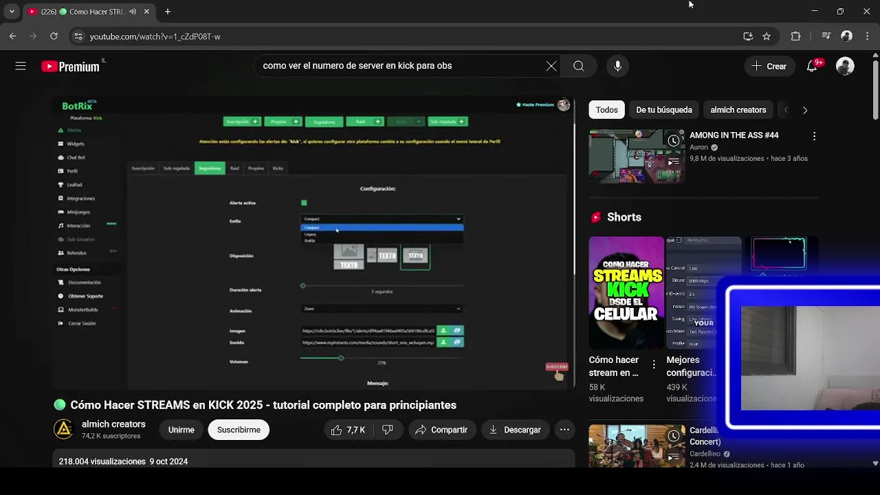This screenshot has width=880, height=495.
Task: Mute the tab audio speaker icon
Action: tap(133, 12)
